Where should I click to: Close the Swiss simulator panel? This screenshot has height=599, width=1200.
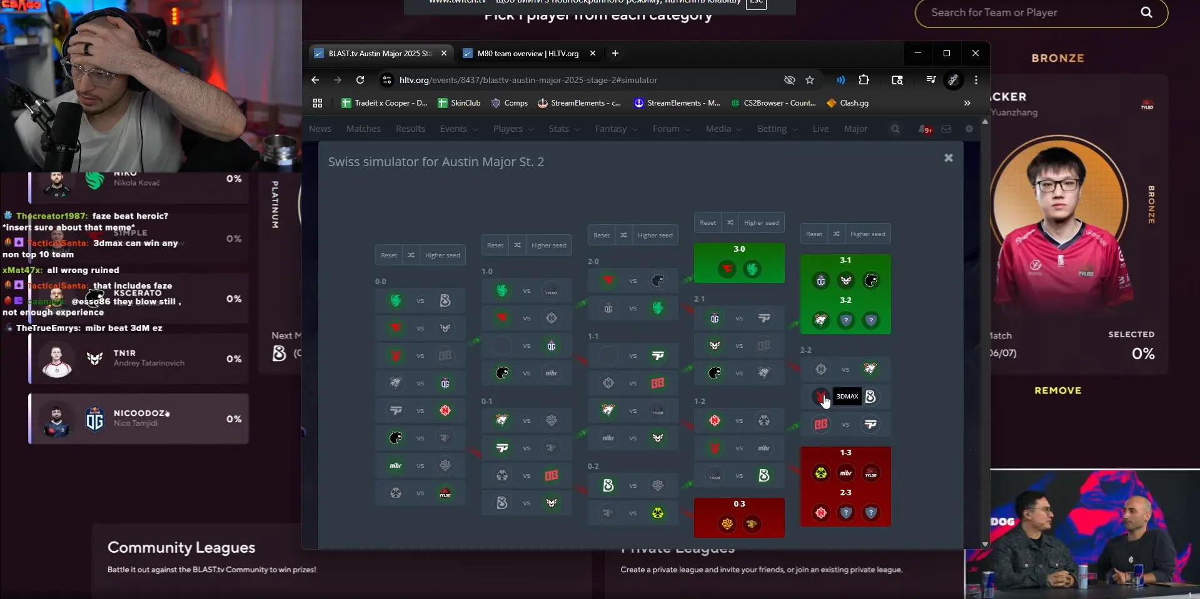point(949,158)
